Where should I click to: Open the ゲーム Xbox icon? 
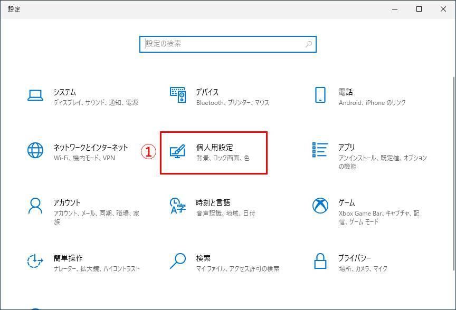320,206
